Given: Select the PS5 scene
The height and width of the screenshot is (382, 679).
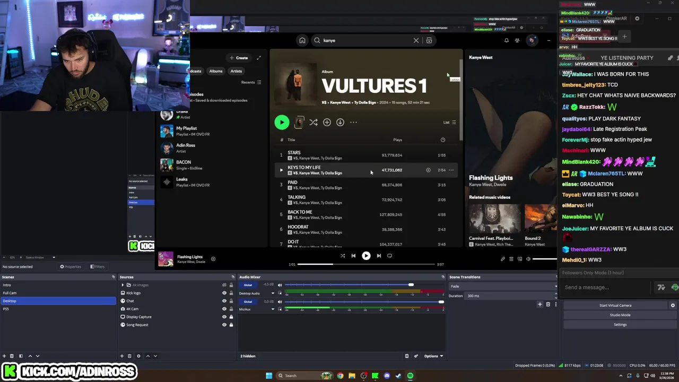Looking at the screenshot, I should (x=58, y=309).
